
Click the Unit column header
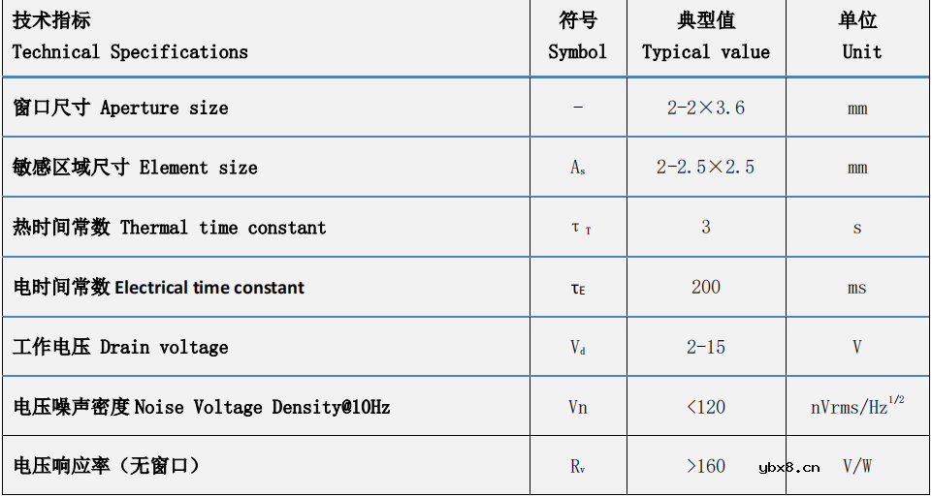[x=857, y=37]
